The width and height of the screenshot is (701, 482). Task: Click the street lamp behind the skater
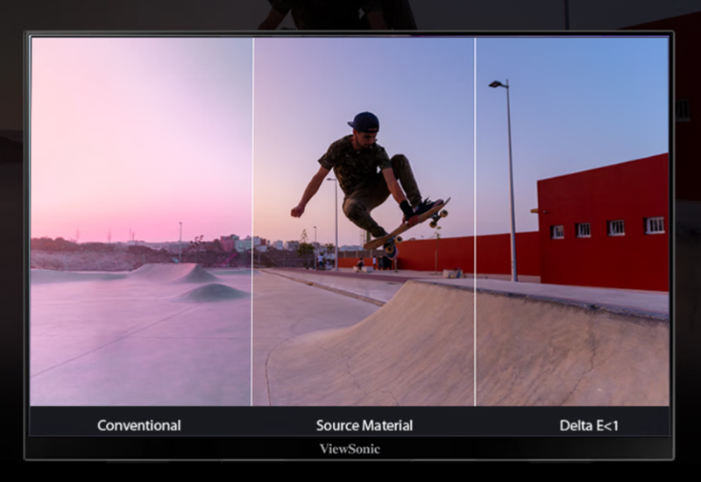point(335,219)
